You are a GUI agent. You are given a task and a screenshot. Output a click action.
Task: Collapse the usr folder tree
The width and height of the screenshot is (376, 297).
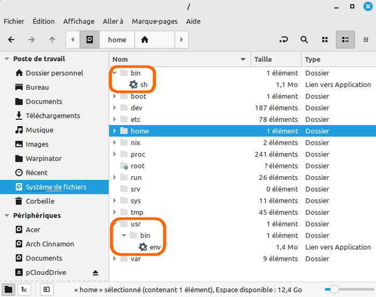pyautogui.click(x=114, y=224)
